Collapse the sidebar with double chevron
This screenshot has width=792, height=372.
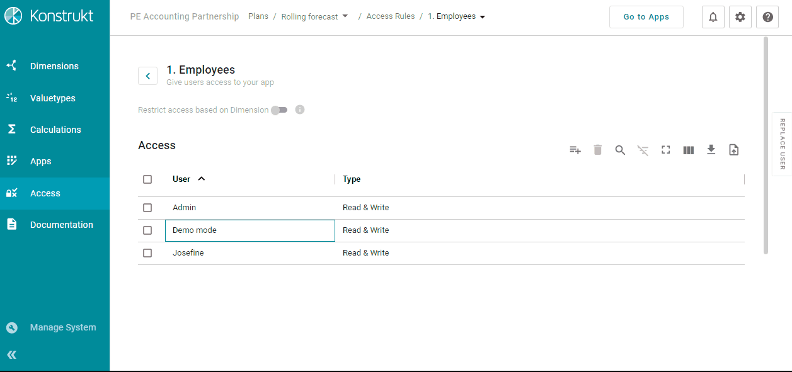[x=11, y=355]
